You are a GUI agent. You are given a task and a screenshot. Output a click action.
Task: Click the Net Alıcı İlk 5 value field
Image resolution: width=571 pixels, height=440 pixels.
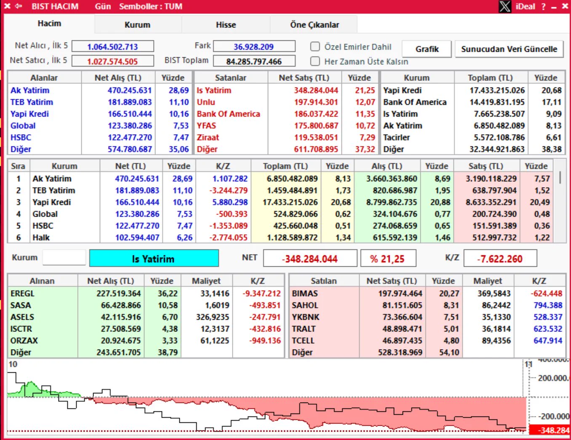click(x=112, y=46)
